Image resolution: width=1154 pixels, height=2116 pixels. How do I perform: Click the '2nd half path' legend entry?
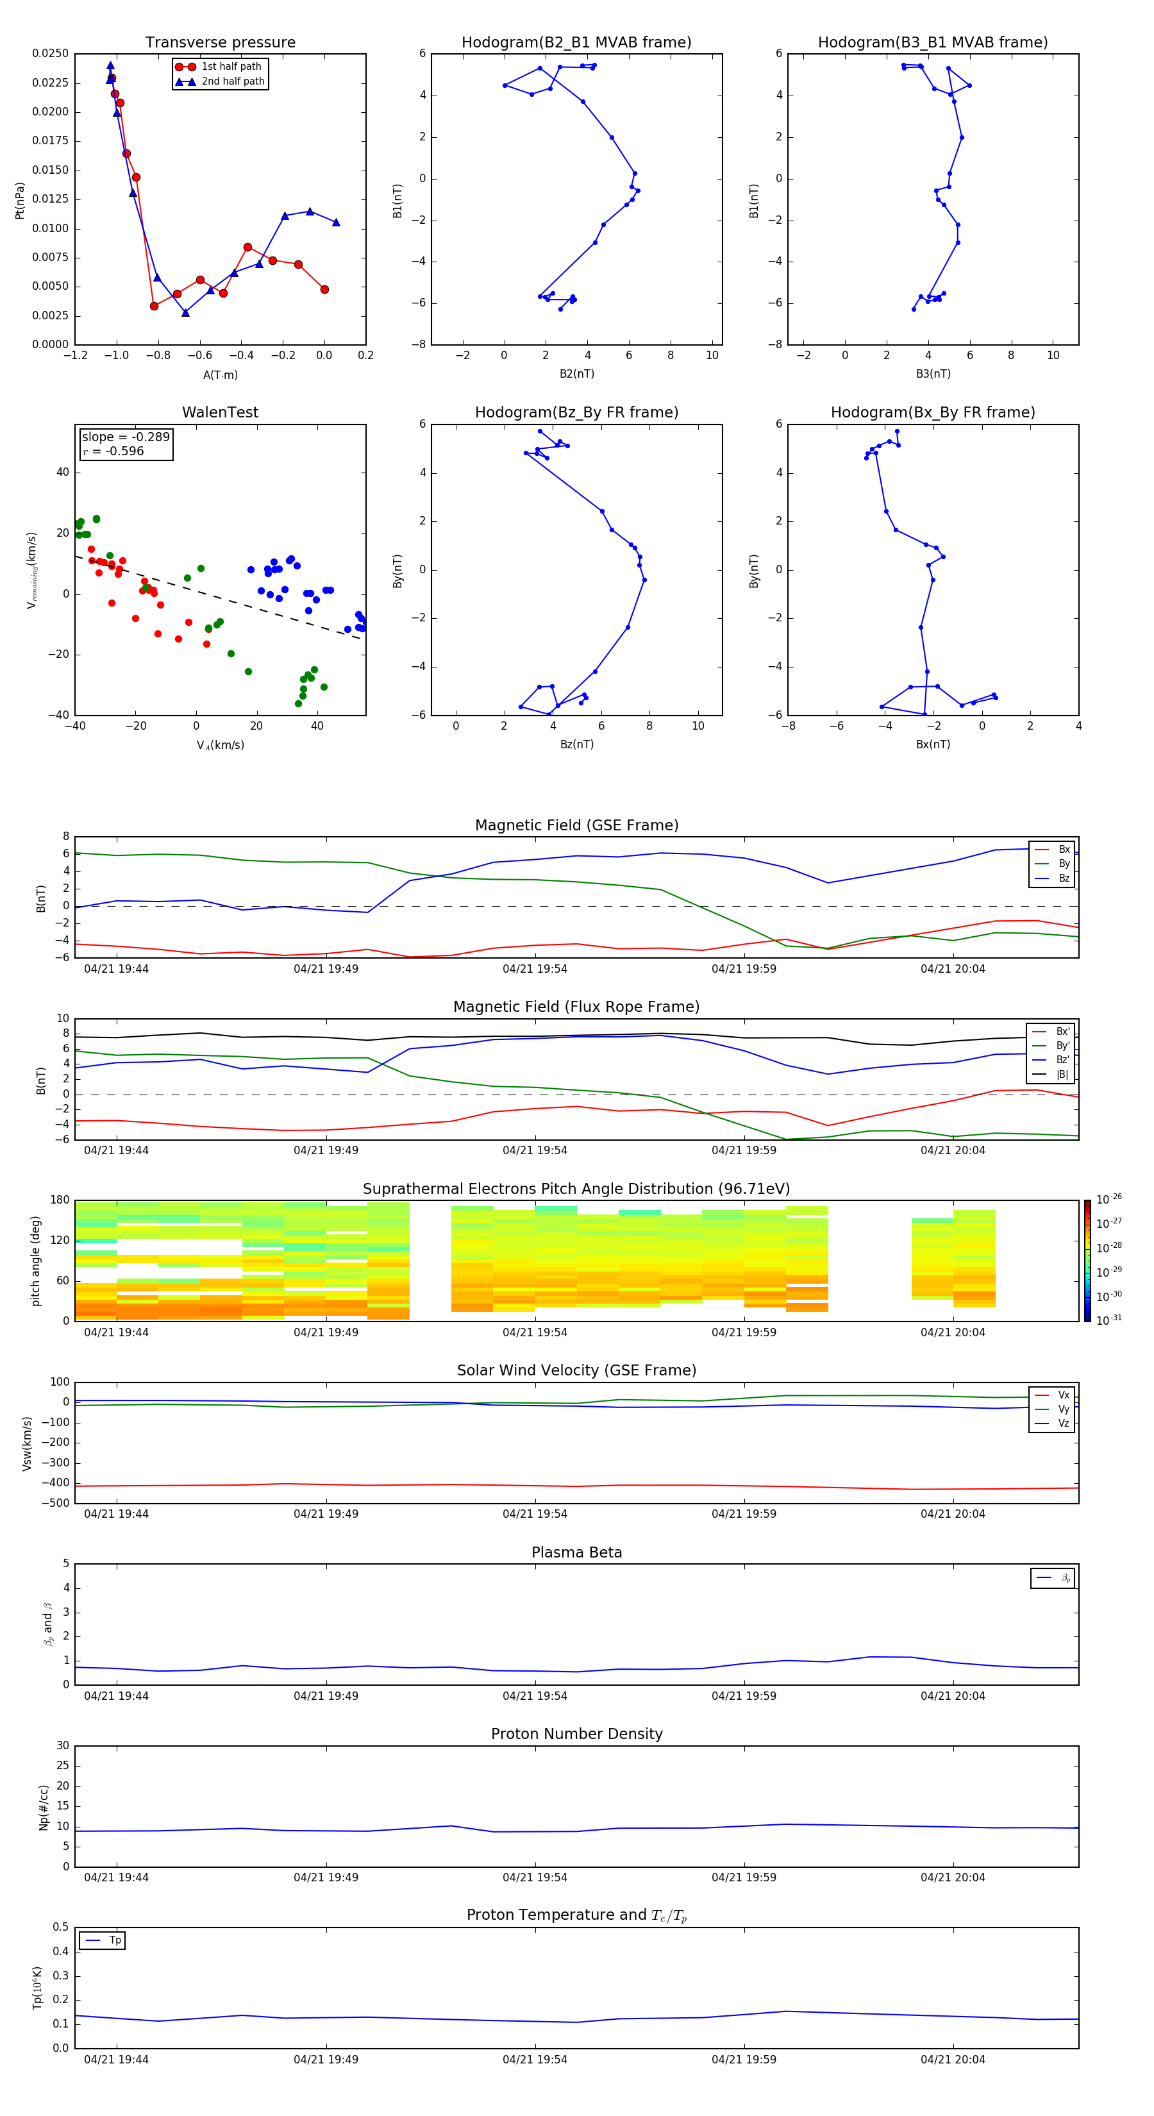(220, 81)
